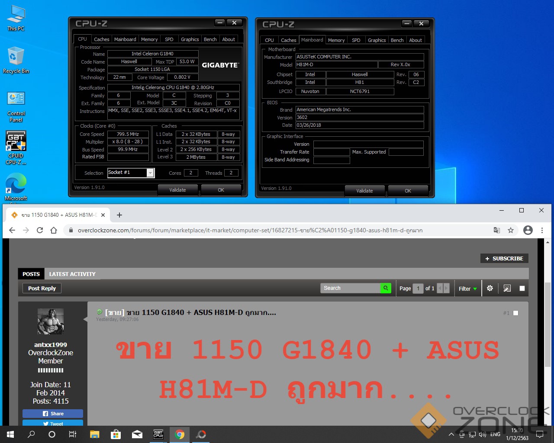
Task: Open the forum settings gear icon
Action: (490, 288)
